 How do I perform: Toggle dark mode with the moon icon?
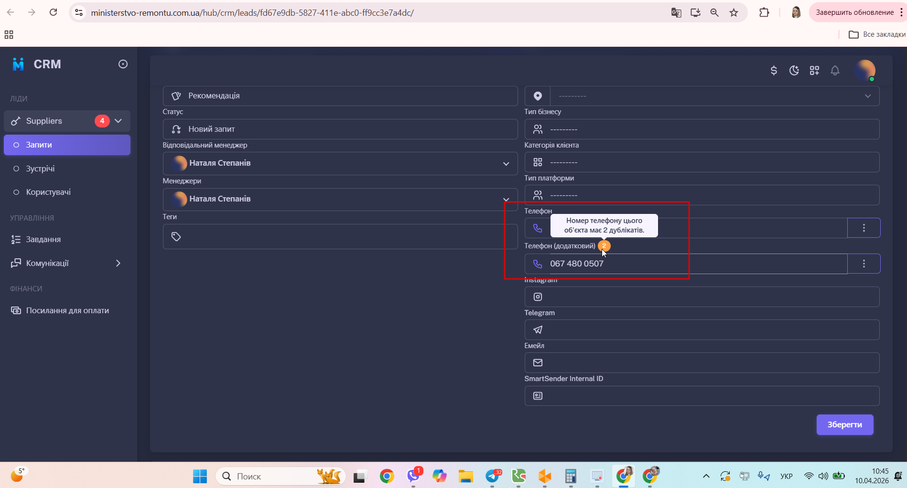click(x=794, y=71)
